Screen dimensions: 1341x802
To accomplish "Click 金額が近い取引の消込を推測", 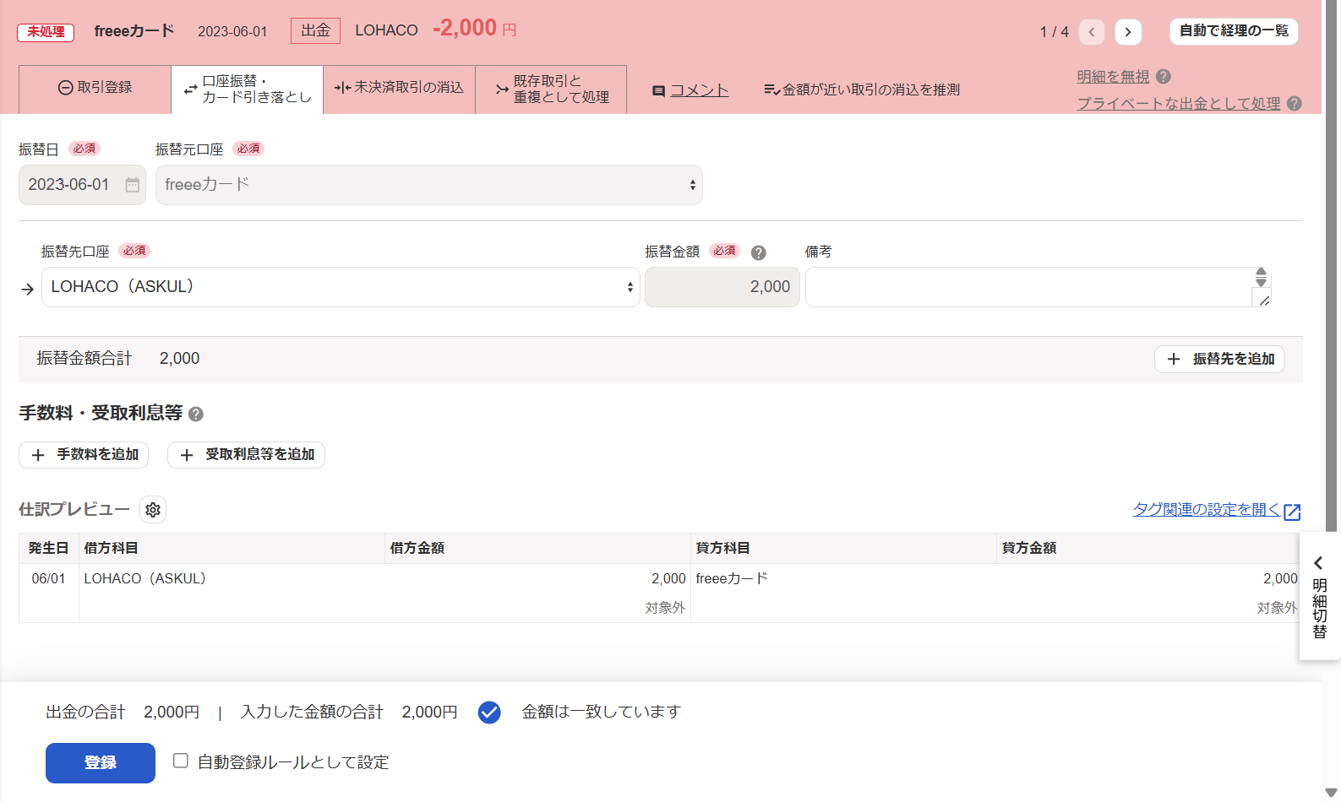I will point(862,89).
